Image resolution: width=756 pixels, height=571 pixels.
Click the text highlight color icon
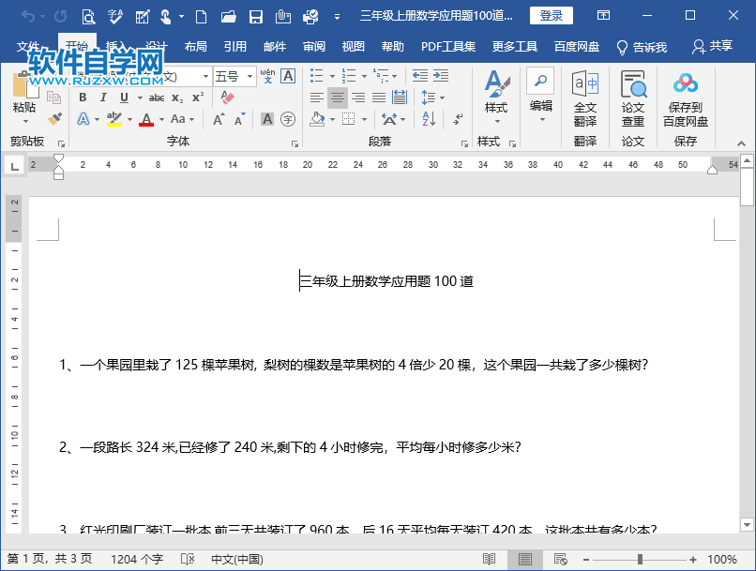pos(113,118)
